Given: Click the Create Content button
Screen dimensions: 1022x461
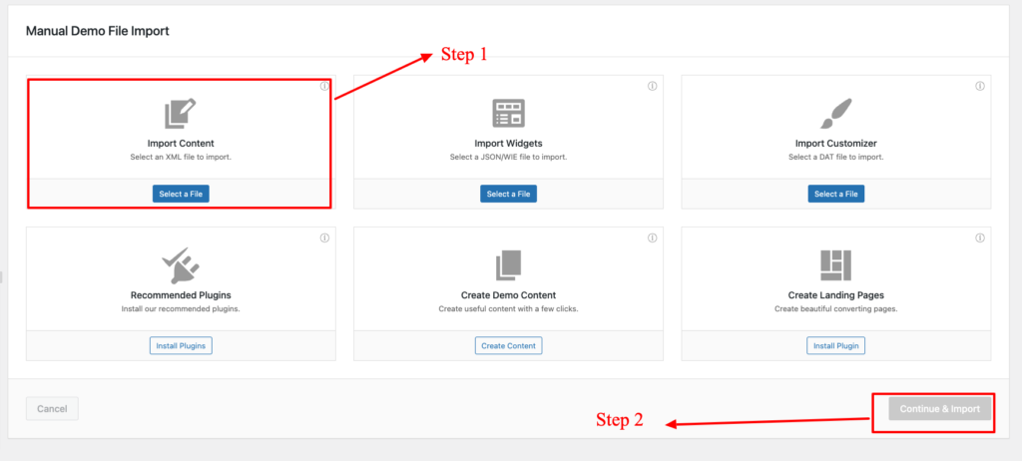Looking at the screenshot, I should pyautogui.click(x=508, y=345).
